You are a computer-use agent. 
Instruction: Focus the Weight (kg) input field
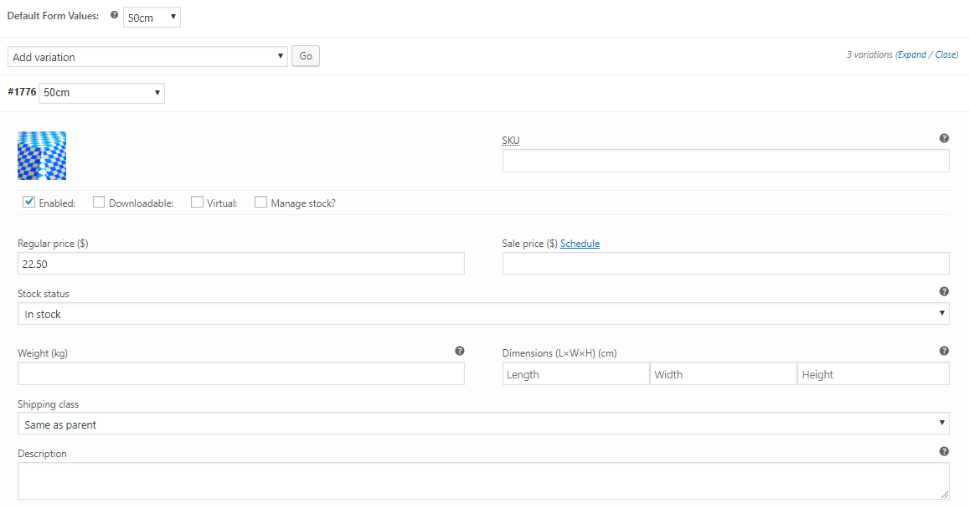[241, 373]
